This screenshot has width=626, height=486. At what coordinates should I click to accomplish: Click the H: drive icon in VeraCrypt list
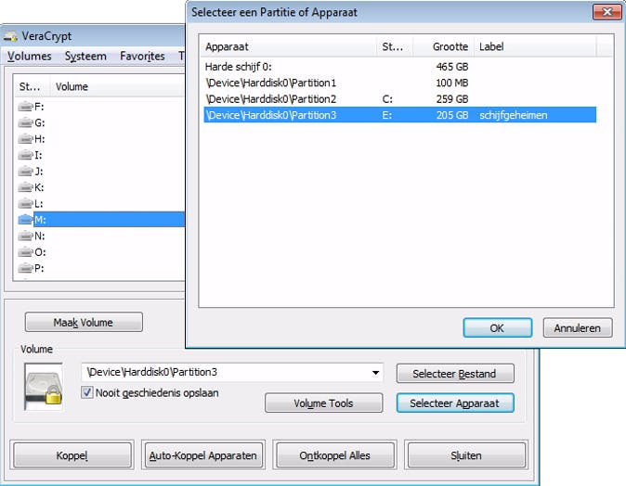[x=25, y=139]
